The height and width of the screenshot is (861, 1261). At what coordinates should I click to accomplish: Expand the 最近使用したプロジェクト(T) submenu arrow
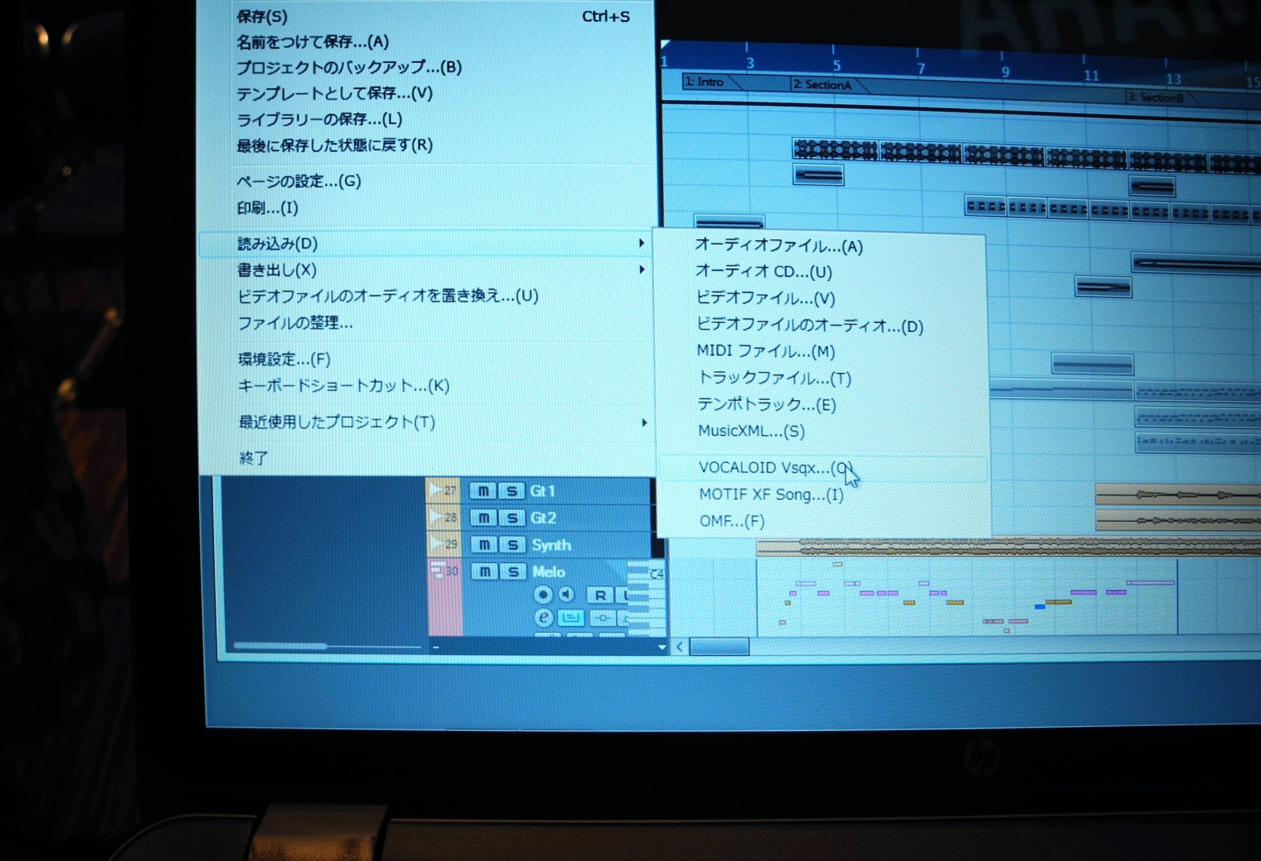(x=644, y=422)
